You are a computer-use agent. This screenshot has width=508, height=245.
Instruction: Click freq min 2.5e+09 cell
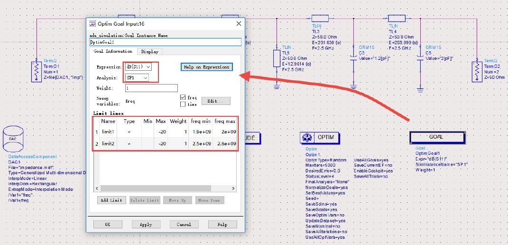point(201,143)
